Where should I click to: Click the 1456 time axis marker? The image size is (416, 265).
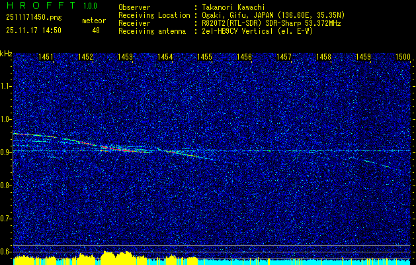pyautogui.click(x=244, y=56)
